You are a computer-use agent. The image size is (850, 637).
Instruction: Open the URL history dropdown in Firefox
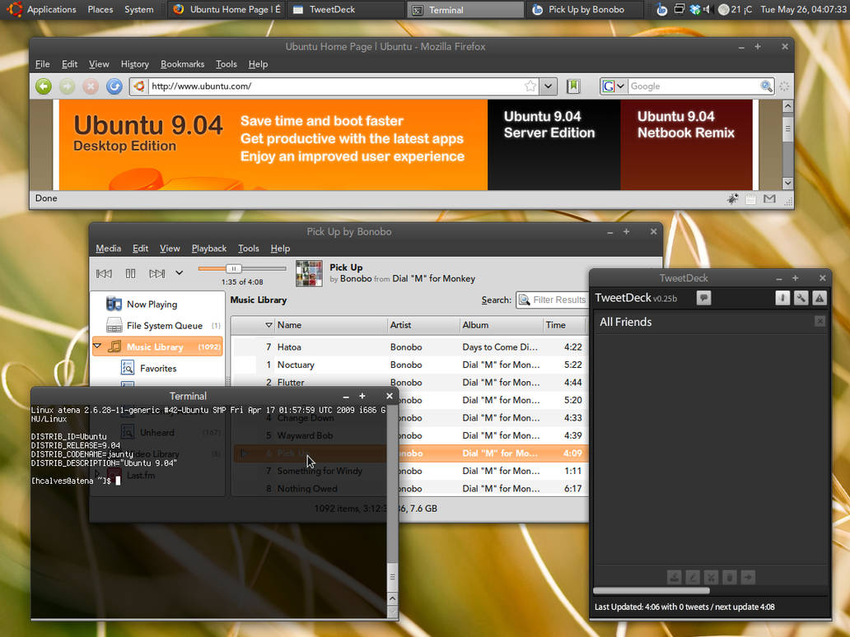tap(548, 86)
